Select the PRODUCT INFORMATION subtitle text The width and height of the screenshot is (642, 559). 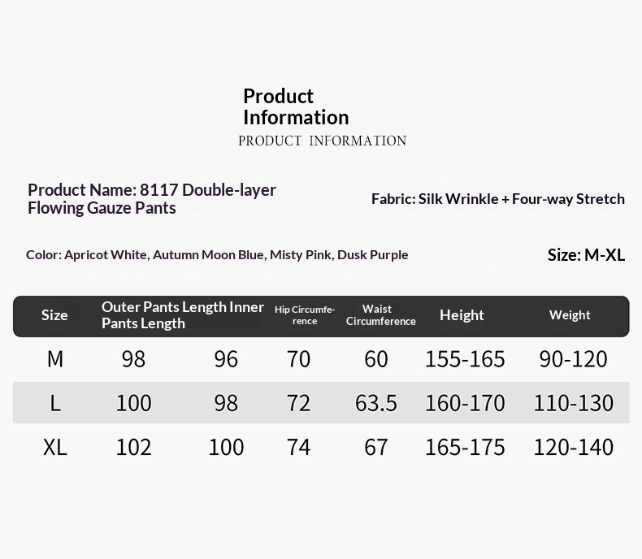[x=323, y=141]
